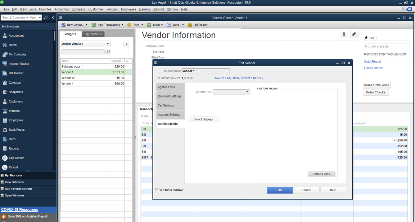Open the Calendar from My Shortcuts
Viewport: 415px width, 222px height.
[x=14, y=82]
